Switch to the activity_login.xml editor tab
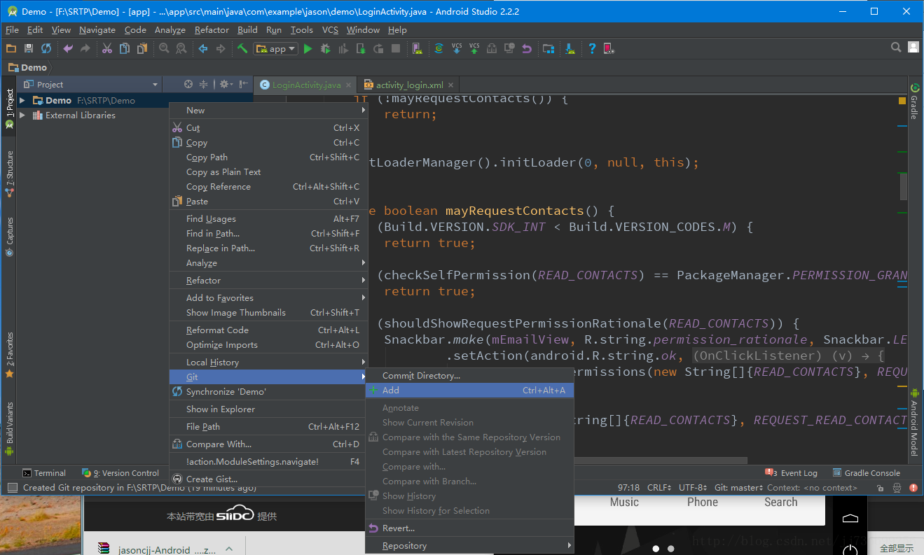 (409, 85)
